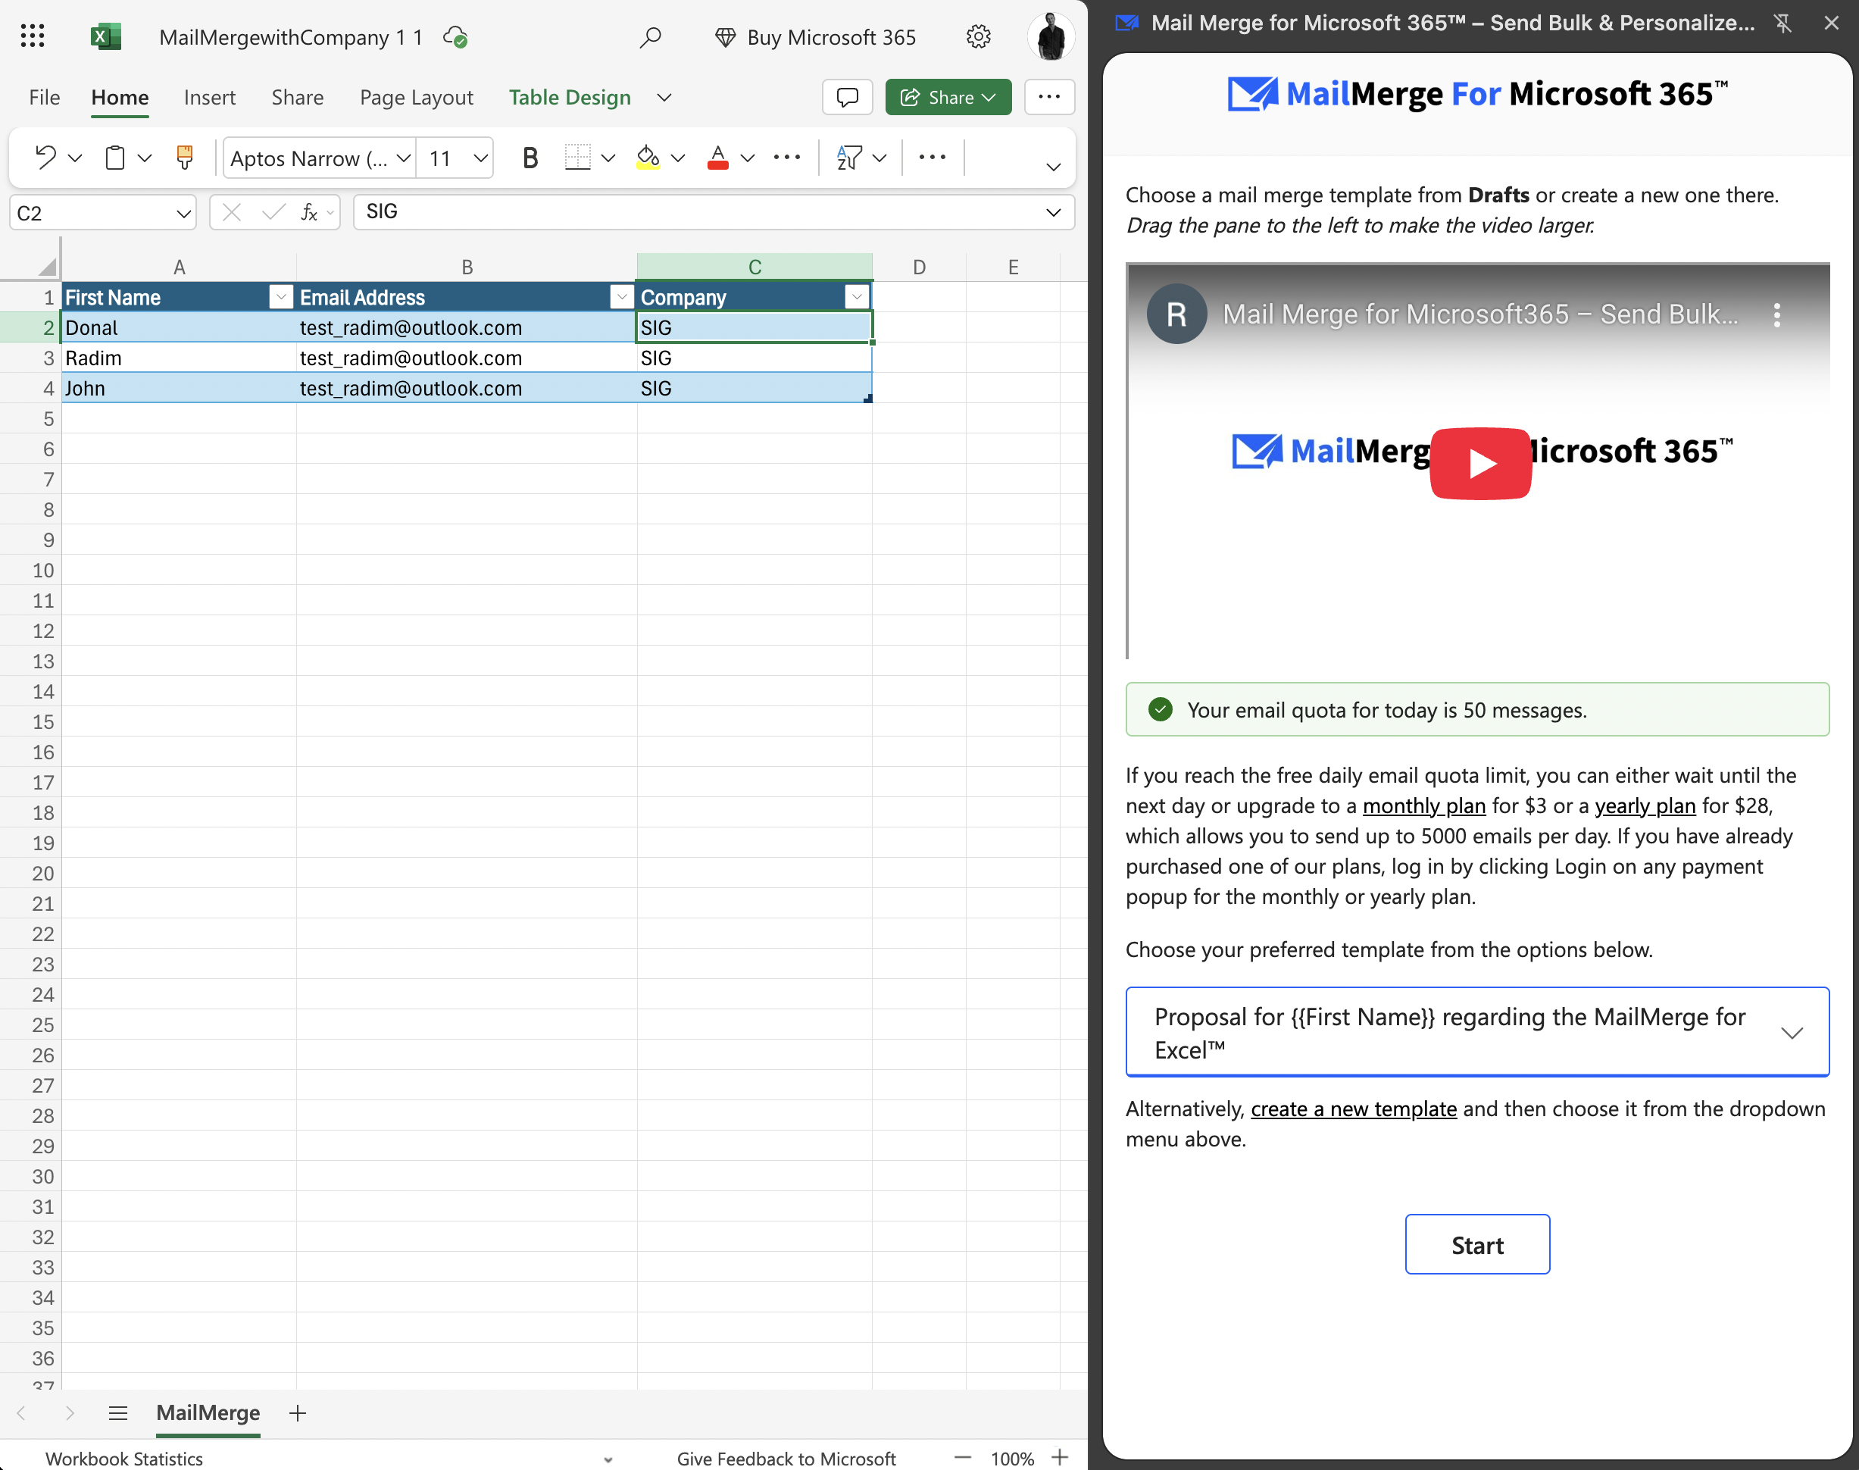
Task: Expand the font color dropdown arrow
Action: click(748, 158)
